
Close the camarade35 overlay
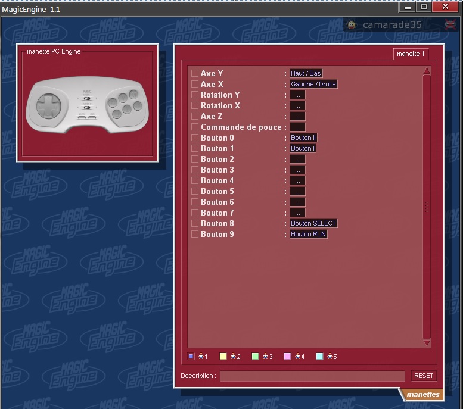(x=450, y=25)
